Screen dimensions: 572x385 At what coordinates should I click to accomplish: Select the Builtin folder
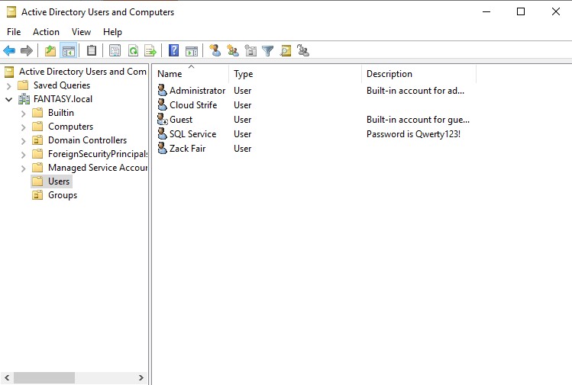coord(61,113)
